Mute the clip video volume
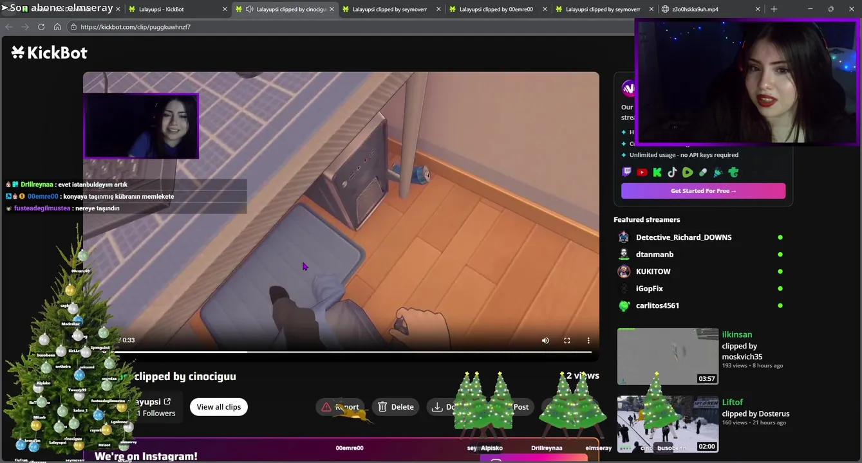 [545, 340]
